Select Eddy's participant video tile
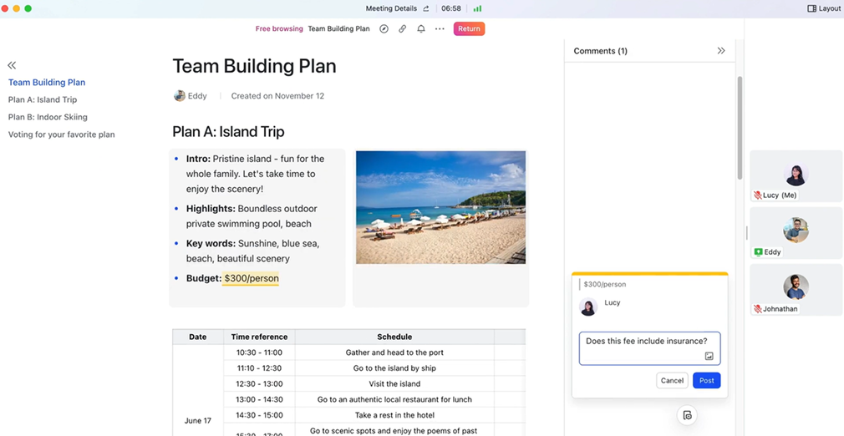Viewport: 844px width, 436px height. point(796,233)
